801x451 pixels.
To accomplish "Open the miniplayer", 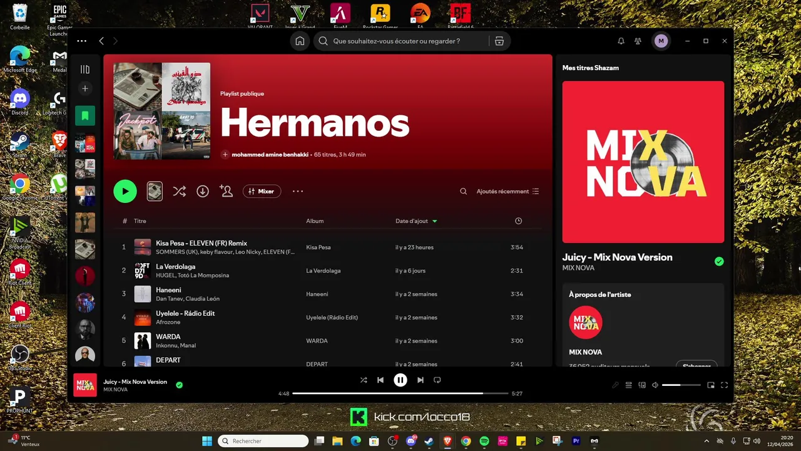I will coord(711,385).
